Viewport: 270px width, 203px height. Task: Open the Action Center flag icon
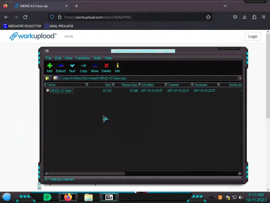coord(228,197)
